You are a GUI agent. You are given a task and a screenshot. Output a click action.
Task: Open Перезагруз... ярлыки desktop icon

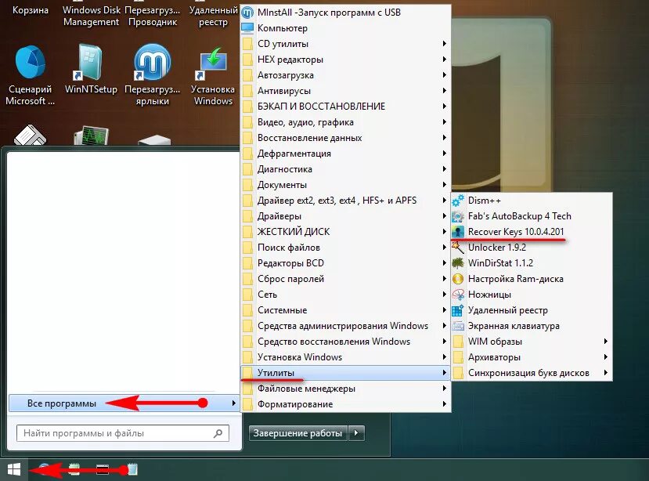[153, 62]
